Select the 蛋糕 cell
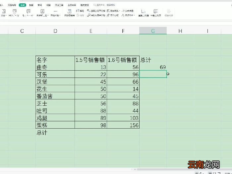This screenshot has height=174, width=232. [x=55, y=125]
